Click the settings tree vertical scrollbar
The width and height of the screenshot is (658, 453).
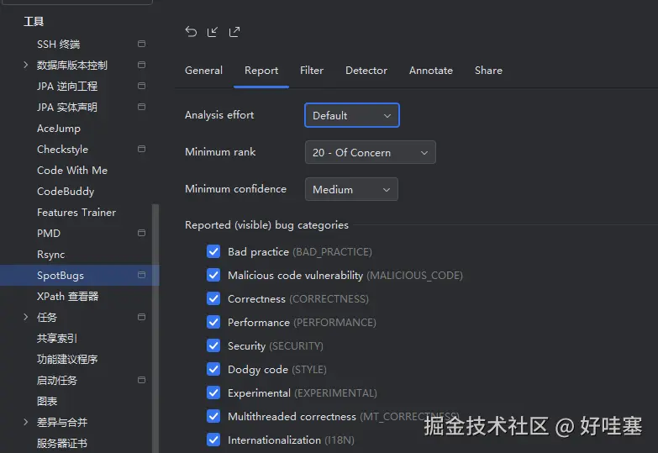tap(155, 329)
